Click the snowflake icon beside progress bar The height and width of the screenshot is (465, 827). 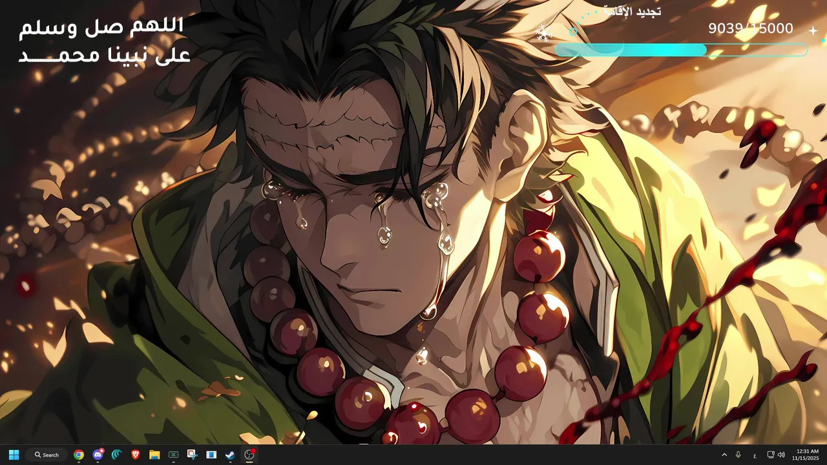(543, 33)
